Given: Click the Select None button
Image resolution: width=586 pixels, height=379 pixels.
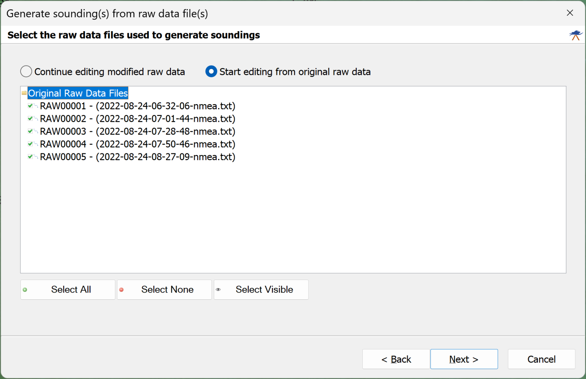Looking at the screenshot, I should pyautogui.click(x=164, y=289).
